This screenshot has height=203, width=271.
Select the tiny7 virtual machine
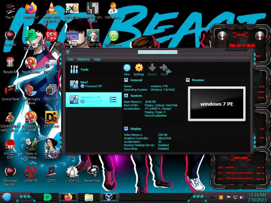(93, 84)
